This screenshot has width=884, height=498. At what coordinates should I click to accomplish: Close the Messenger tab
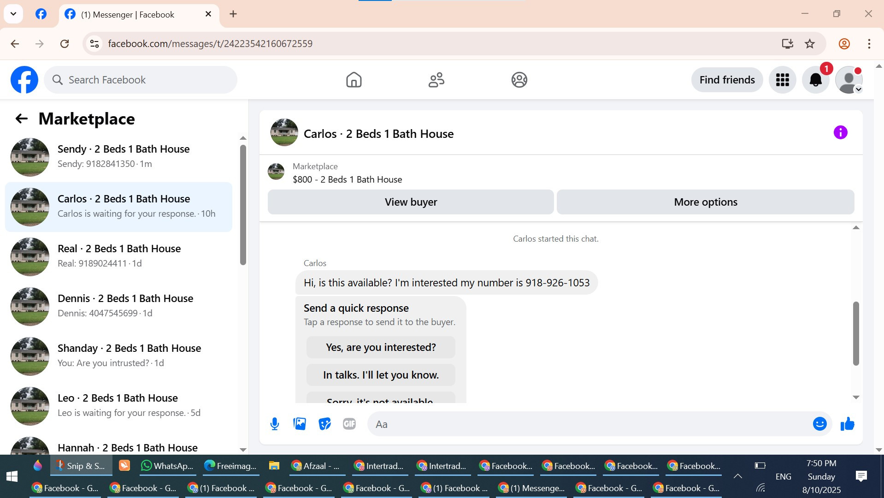click(208, 14)
